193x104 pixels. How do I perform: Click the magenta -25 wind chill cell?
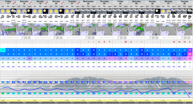190,58
